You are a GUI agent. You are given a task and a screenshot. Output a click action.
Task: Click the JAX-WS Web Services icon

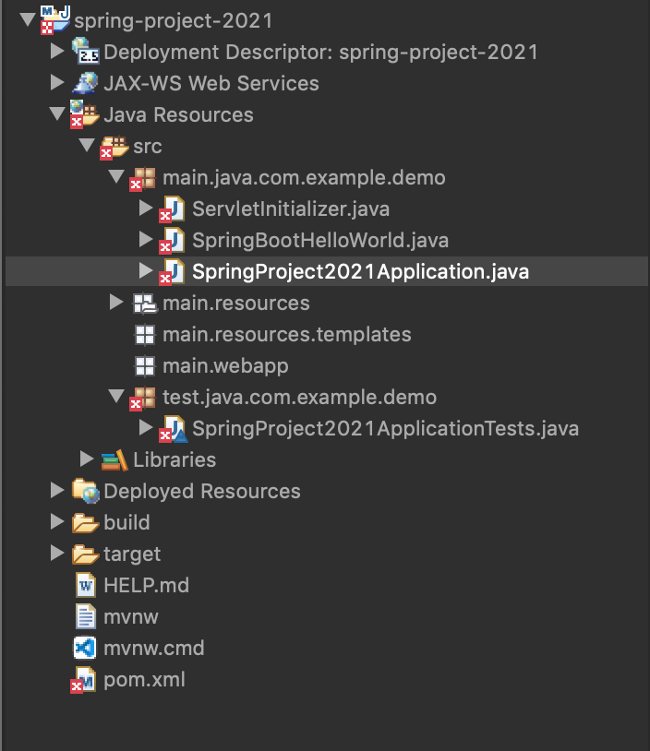click(x=85, y=82)
